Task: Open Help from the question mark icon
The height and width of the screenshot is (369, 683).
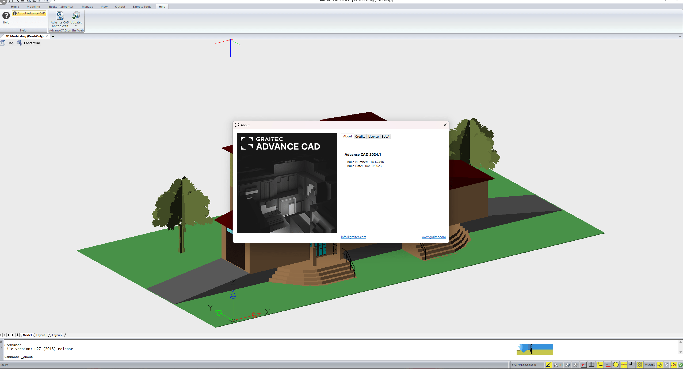Action: [x=6, y=16]
